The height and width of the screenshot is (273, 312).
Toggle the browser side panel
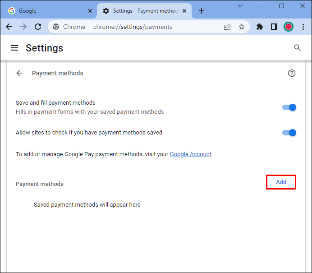[x=274, y=27]
